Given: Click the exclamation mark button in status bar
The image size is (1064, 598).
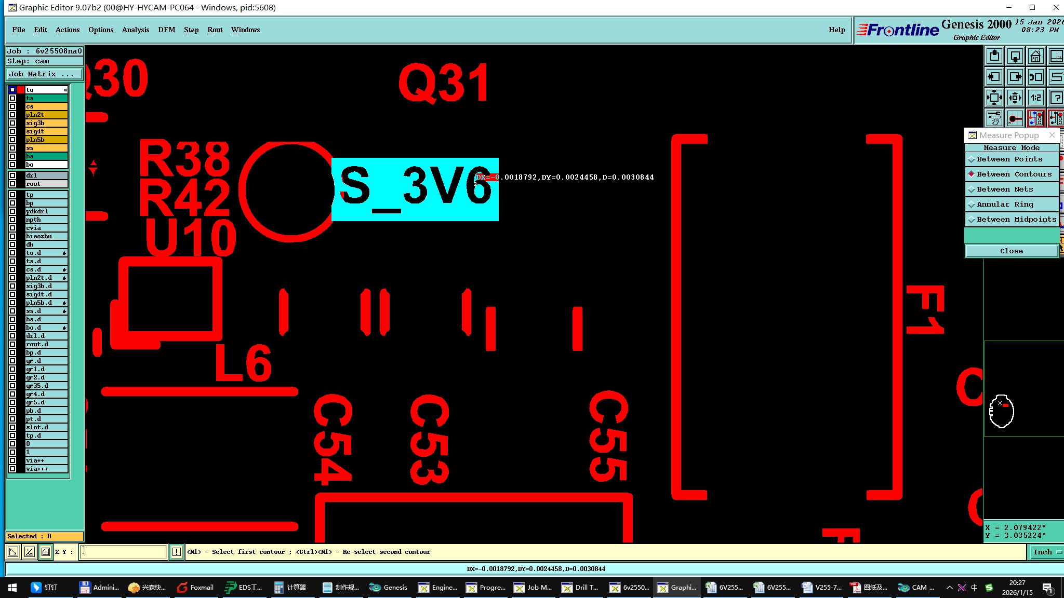Looking at the screenshot, I should 177,552.
